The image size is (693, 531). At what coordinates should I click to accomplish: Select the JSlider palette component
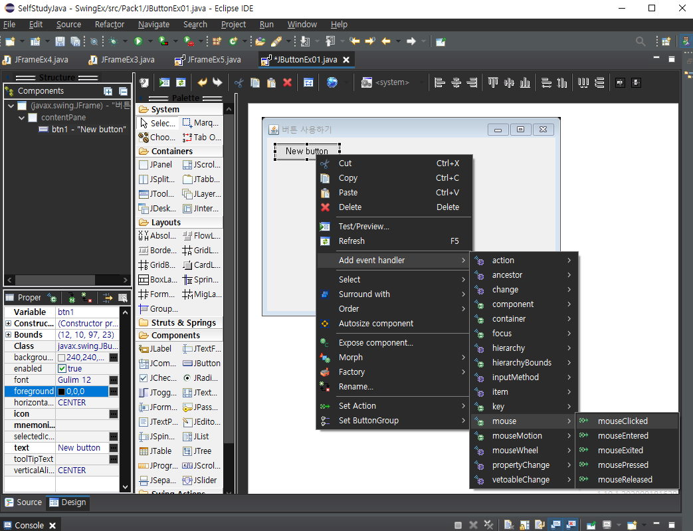[x=201, y=480]
